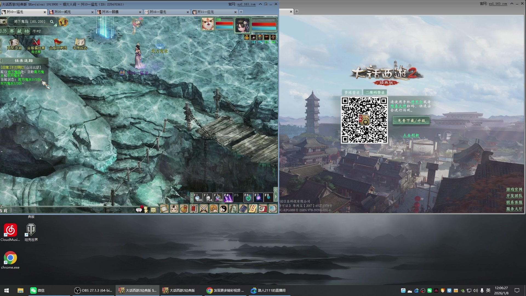
Task: Open the money bag inventory icon
Action: pos(184,209)
